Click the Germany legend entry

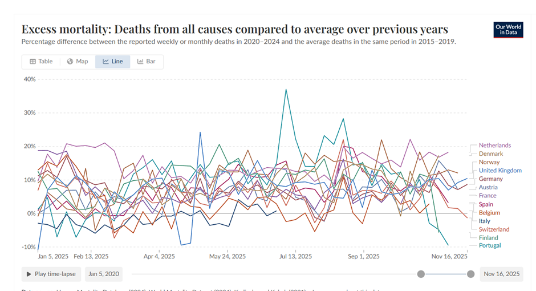490,179
